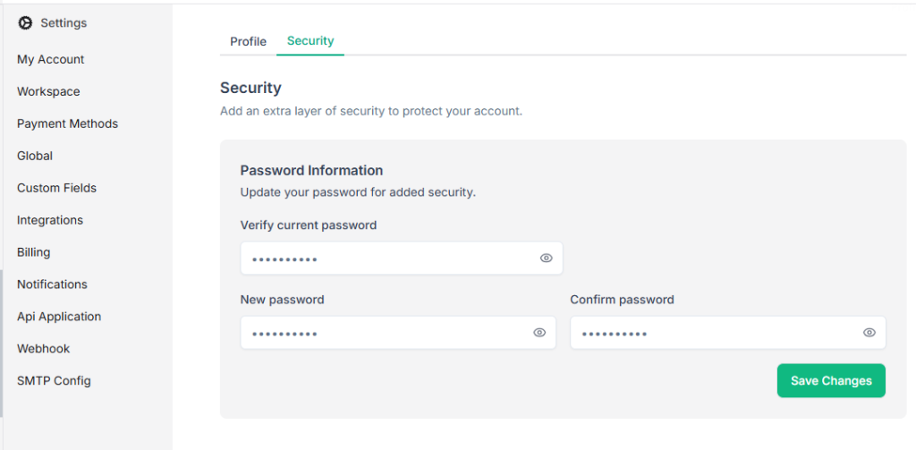Show the current password text

click(546, 259)
